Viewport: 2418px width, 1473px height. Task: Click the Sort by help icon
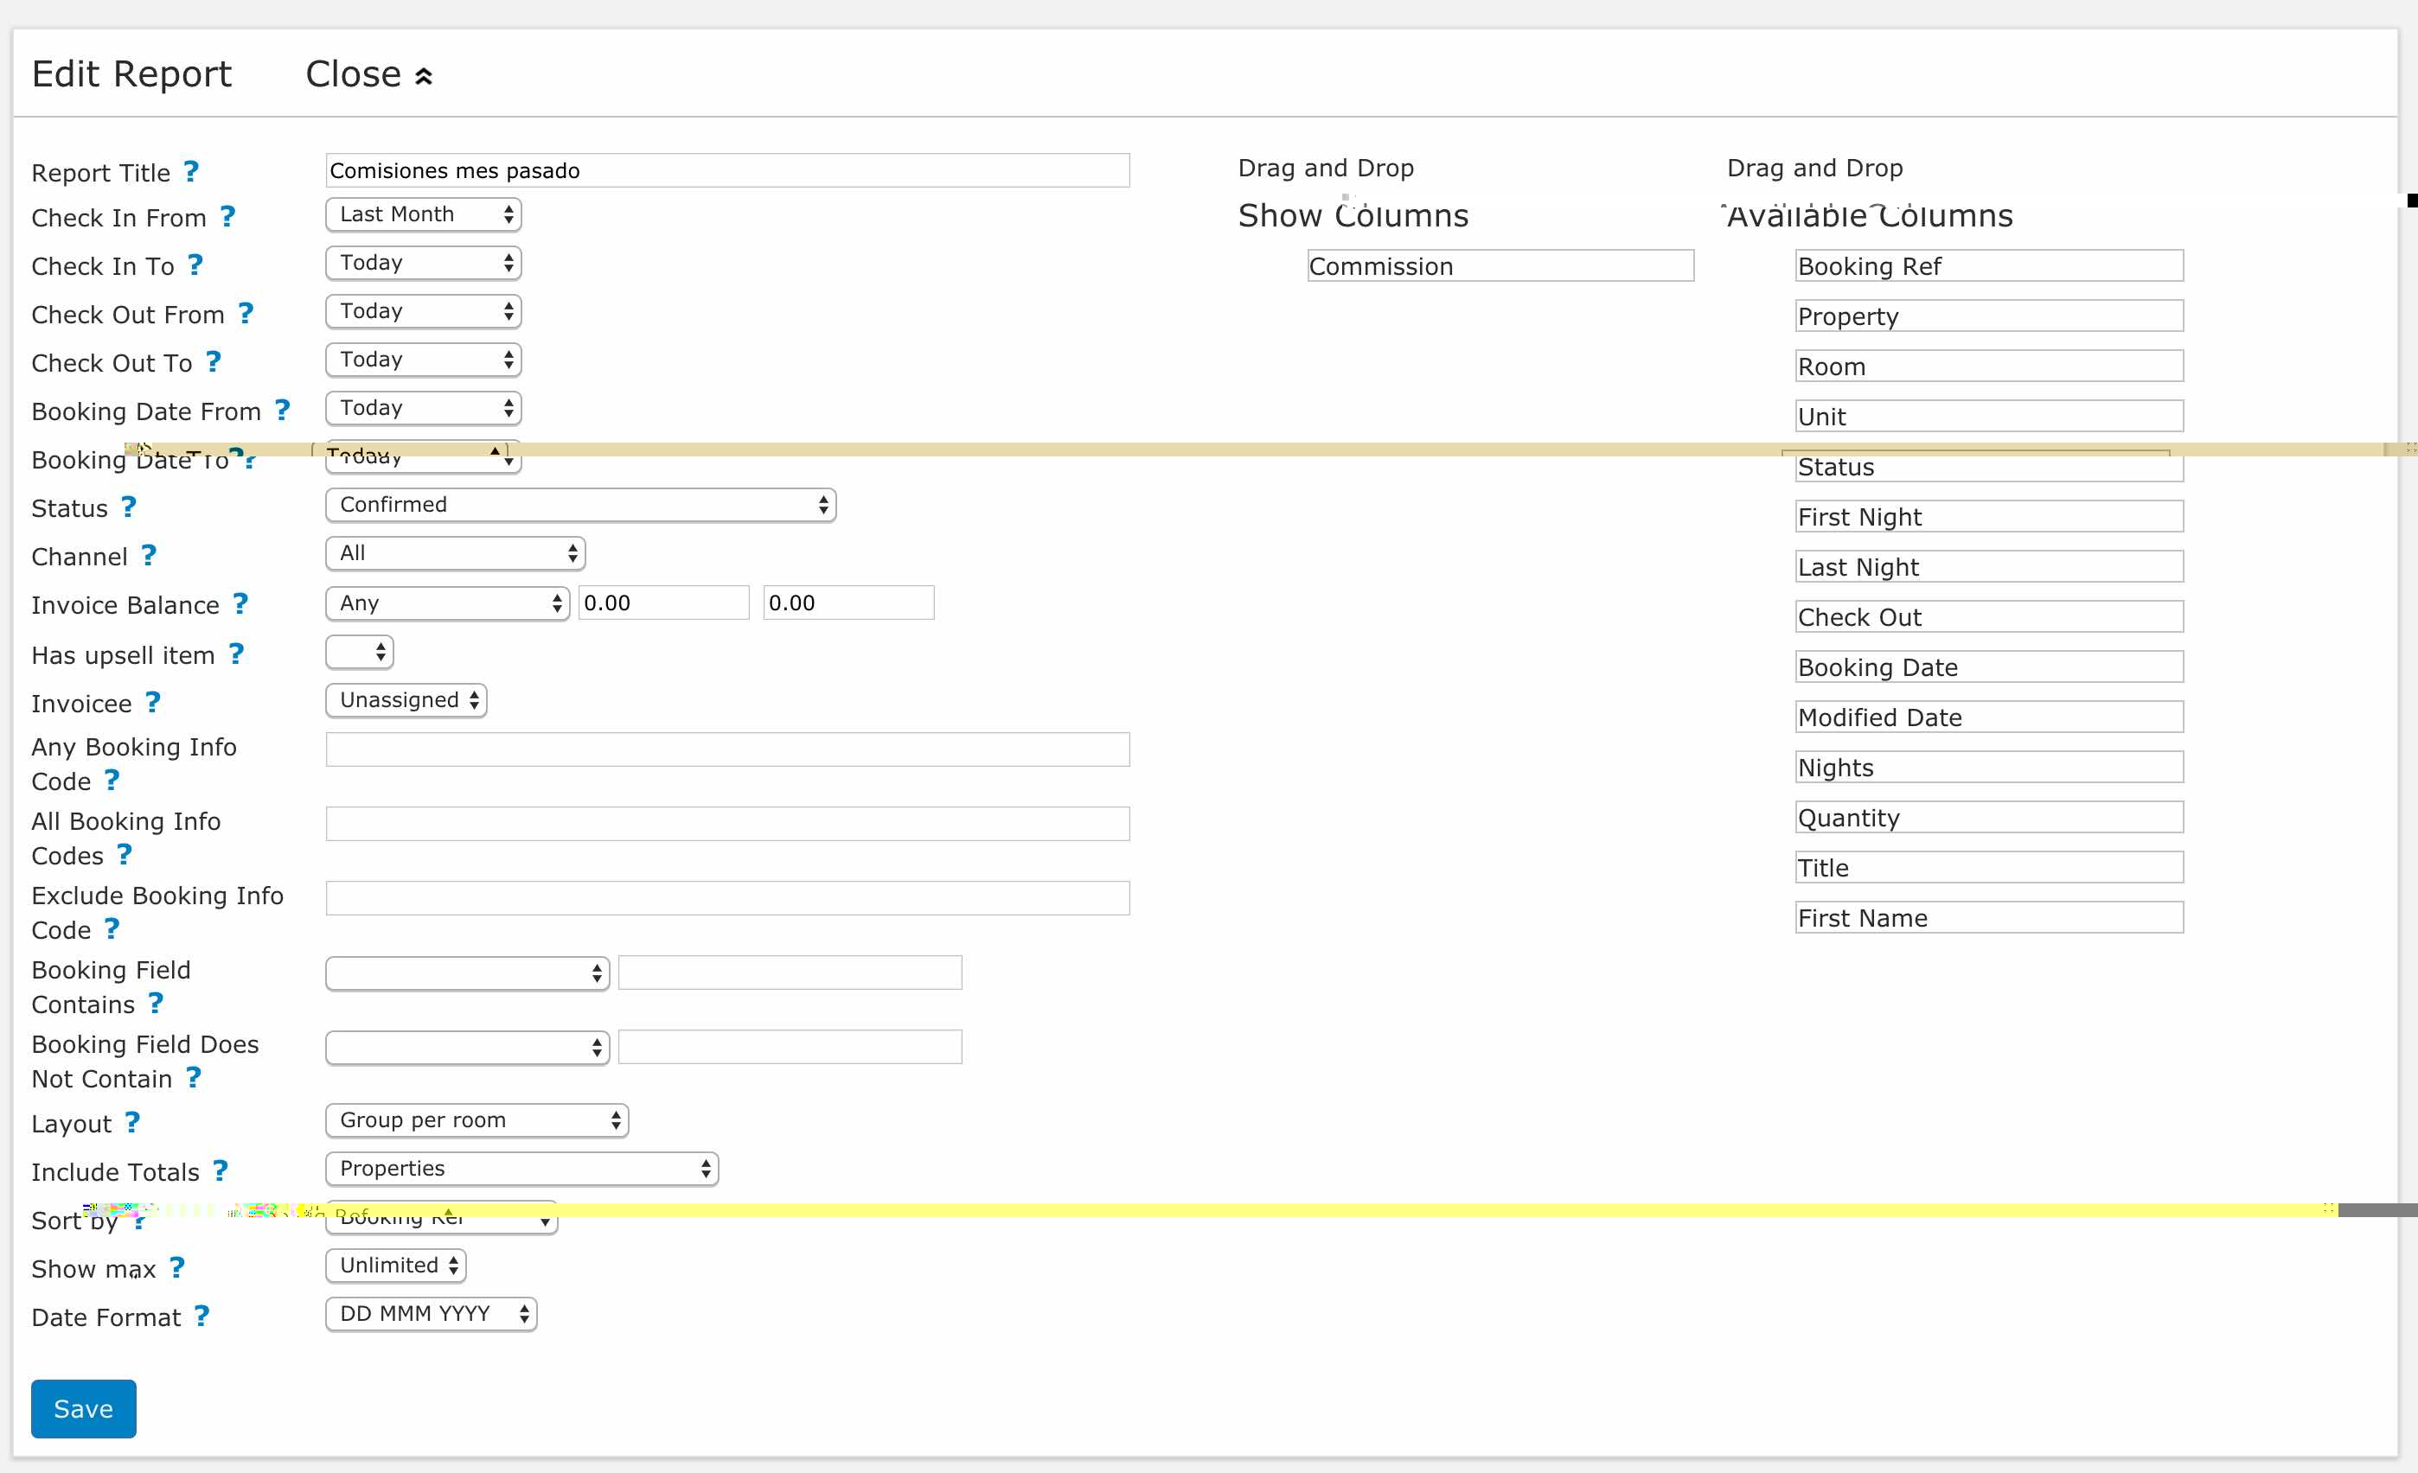click(144, 1217)
